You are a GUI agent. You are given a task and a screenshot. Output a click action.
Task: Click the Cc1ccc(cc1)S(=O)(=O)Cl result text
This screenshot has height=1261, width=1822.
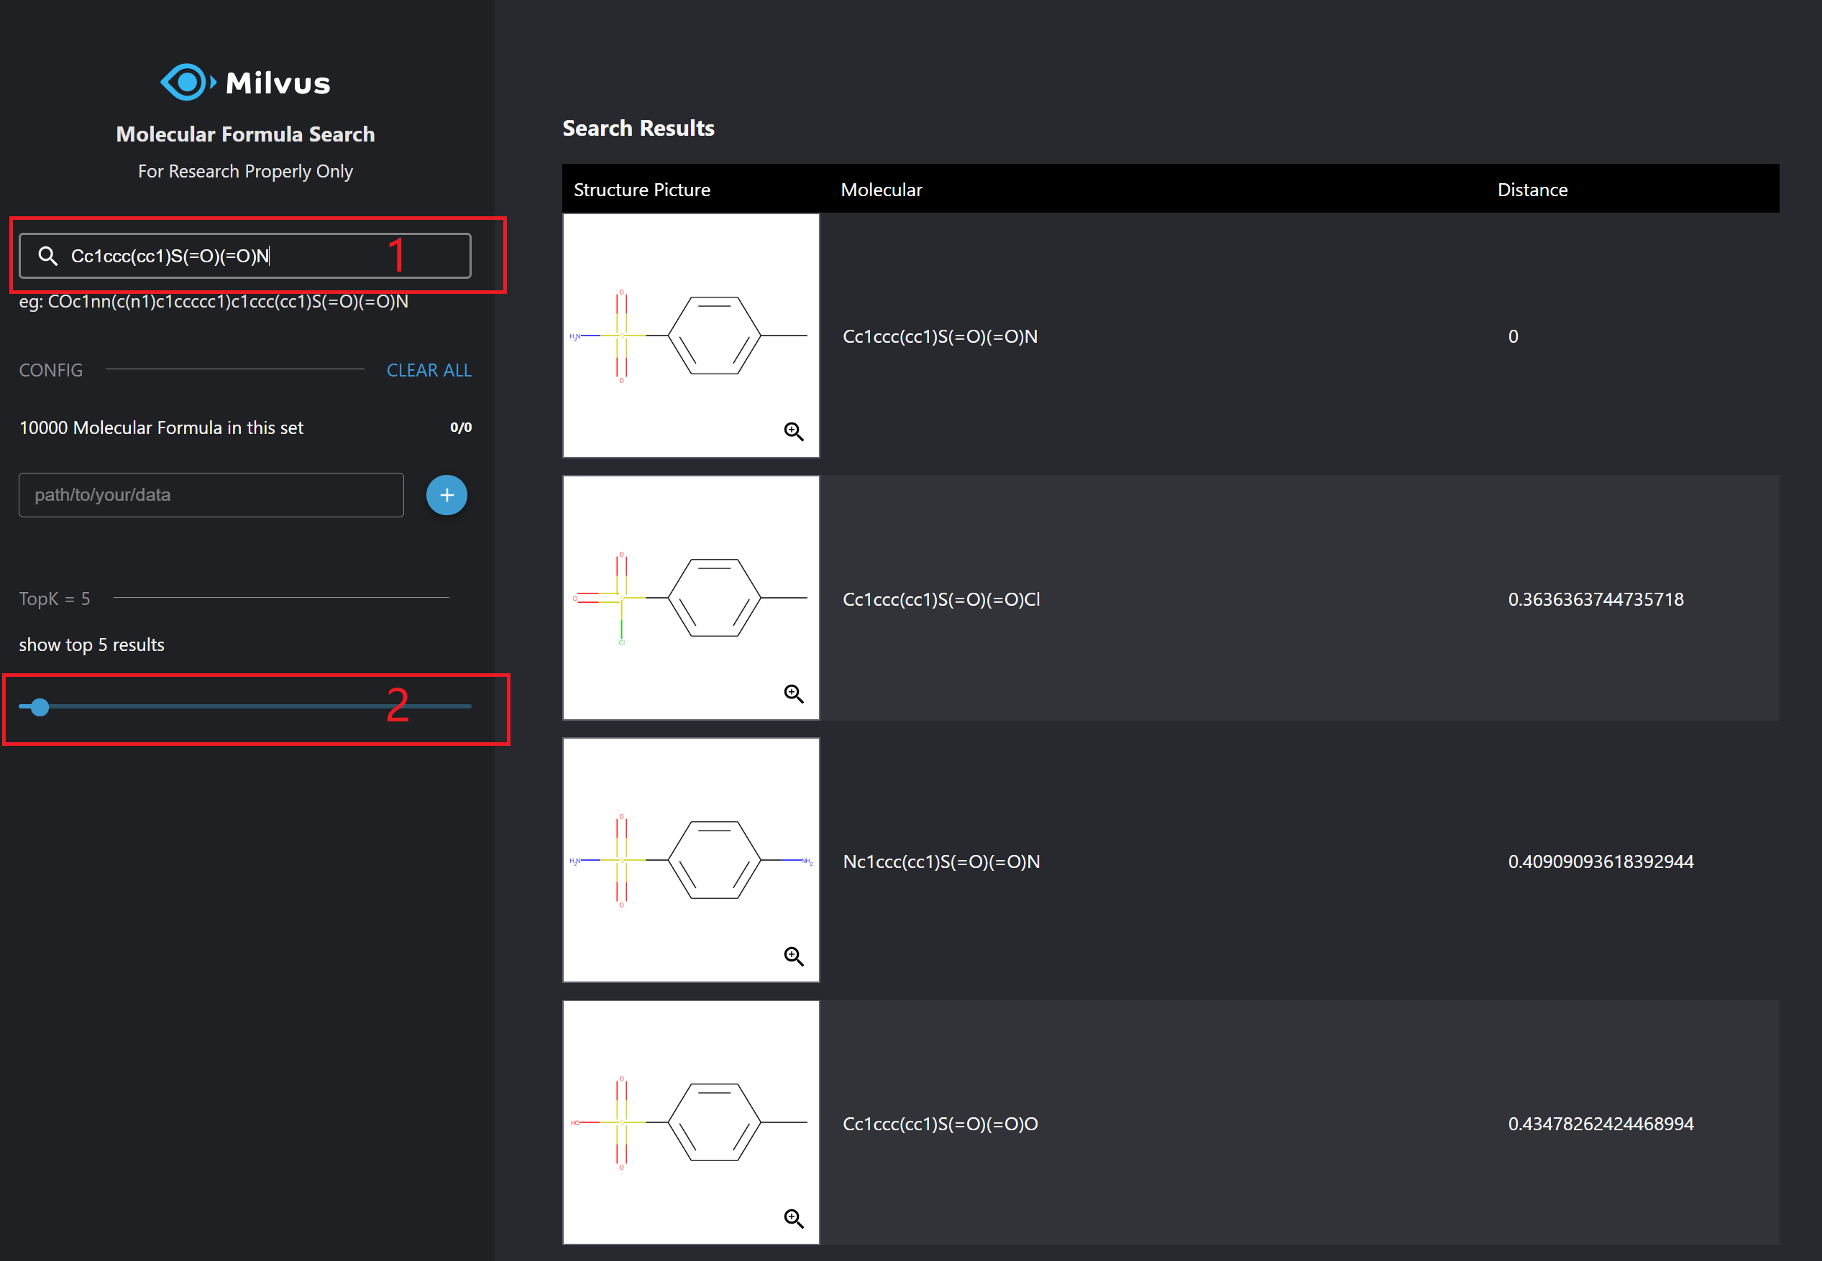940,600
